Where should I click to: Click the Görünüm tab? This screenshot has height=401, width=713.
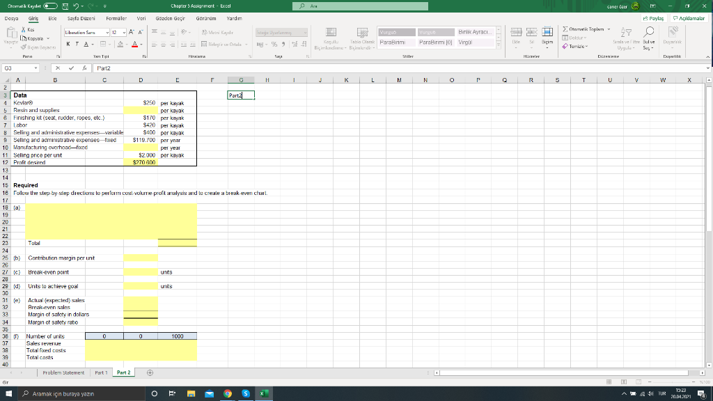pyautogui.click(x=206, y=19)
